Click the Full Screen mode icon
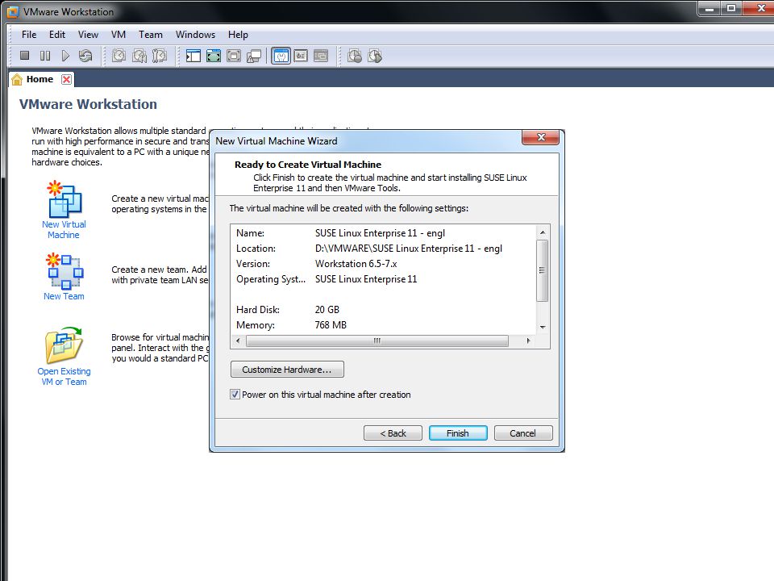 (x=213, y=56)
